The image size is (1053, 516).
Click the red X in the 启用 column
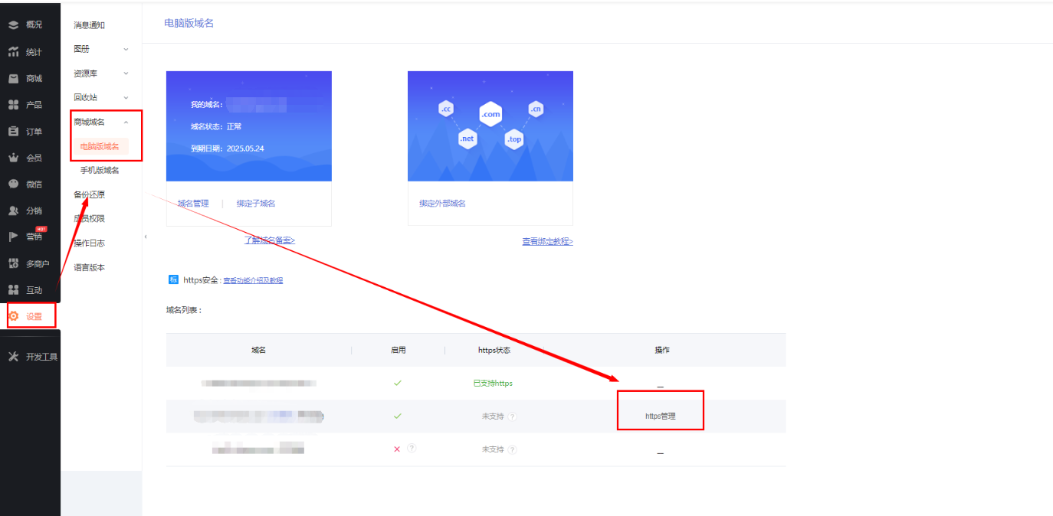tap(397, 449)
